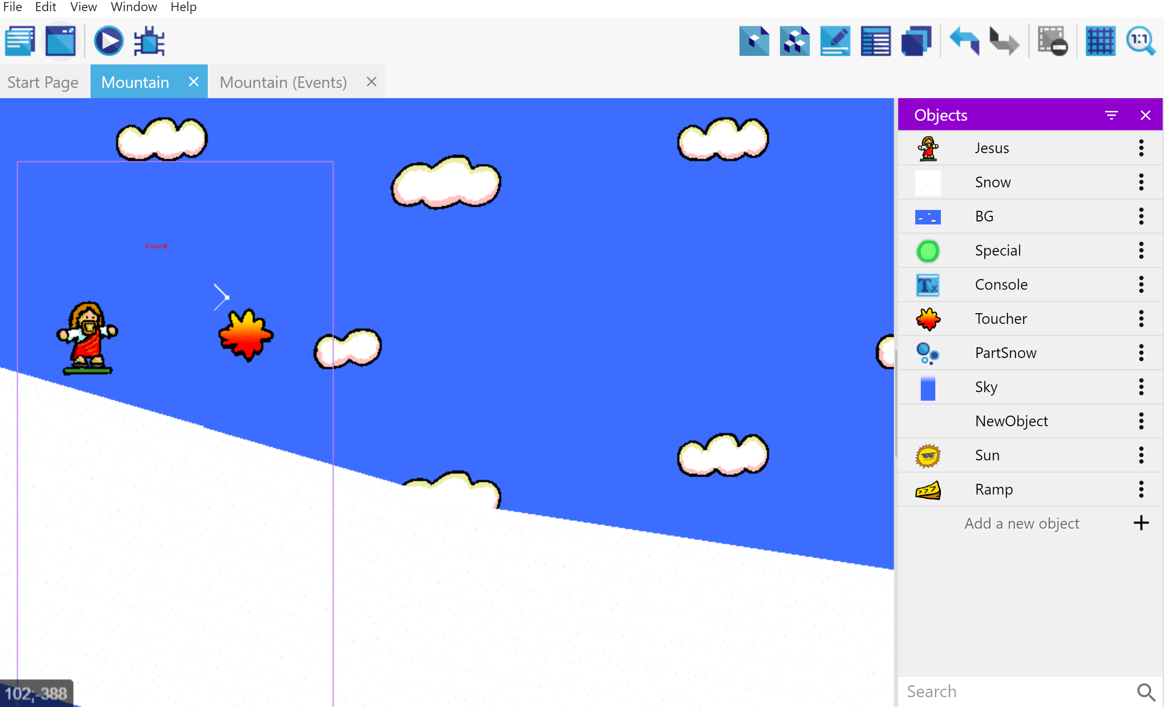Open the Help menu
Image resolution: width=1164 pixels, height=707 pixels.
[183, 6]
